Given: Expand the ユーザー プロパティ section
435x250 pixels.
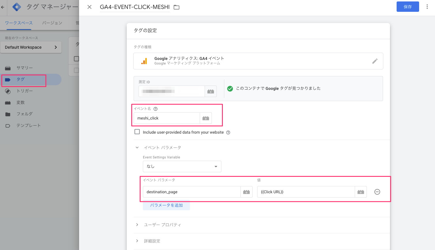Looking at the screenshot, I should click(x=137, y=225).
